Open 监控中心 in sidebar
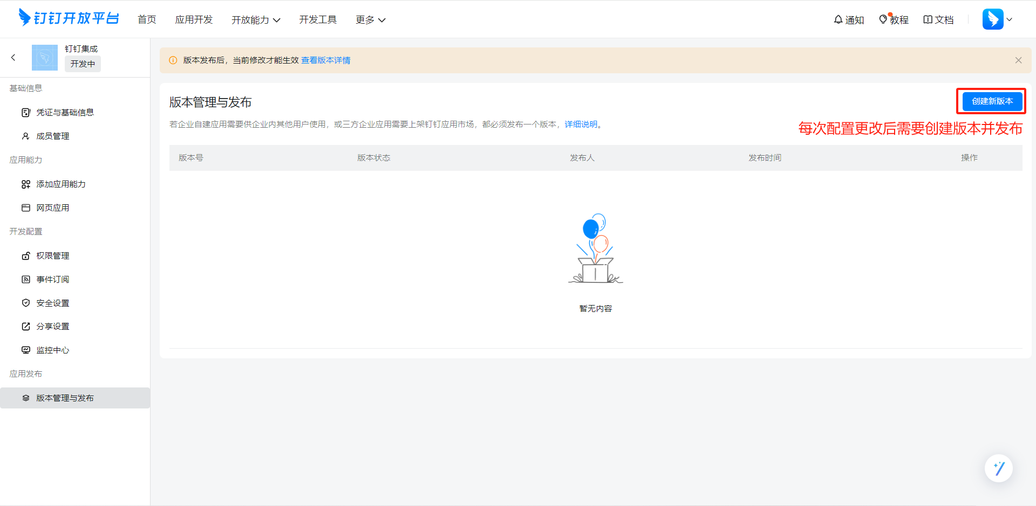The height and width of the screenshot is (506, 1036). [x=52, y=350]
